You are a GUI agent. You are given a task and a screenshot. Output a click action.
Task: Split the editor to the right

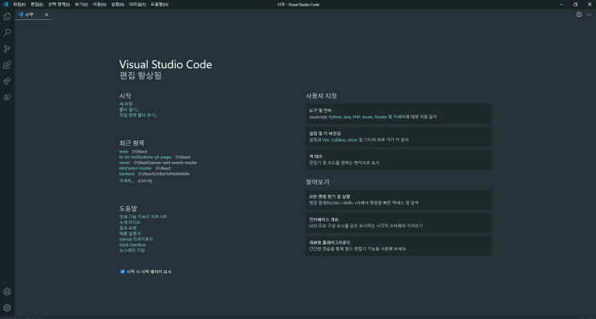click(579, 14)
